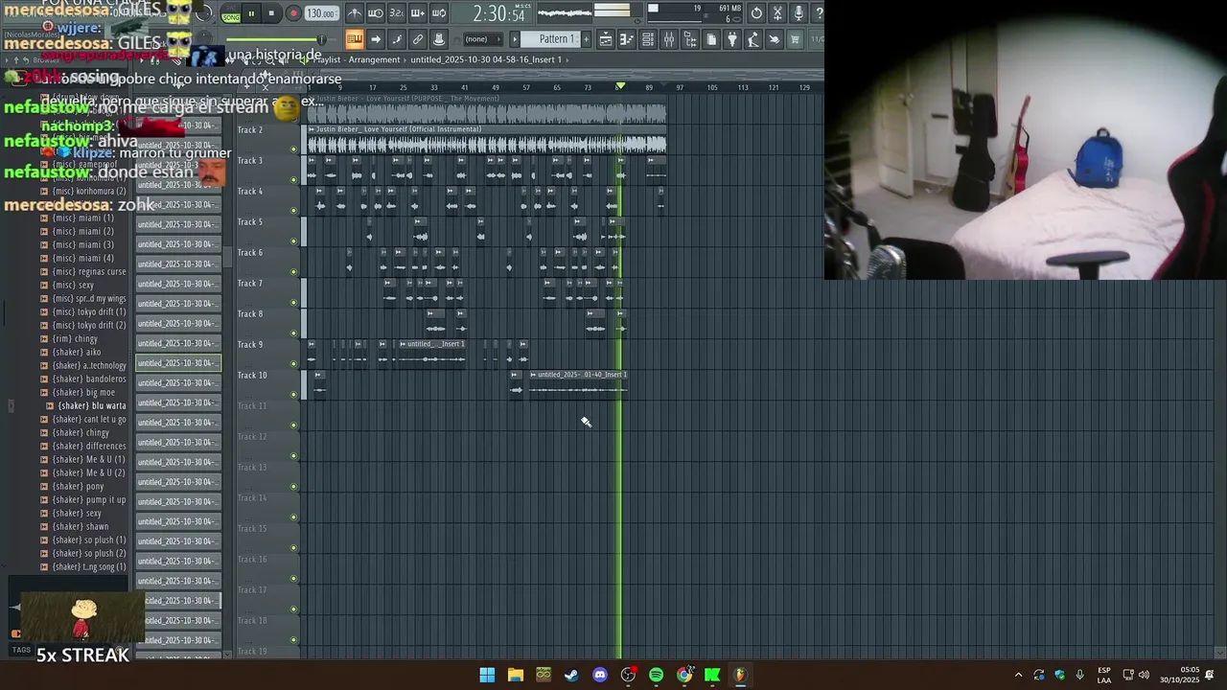The height and width of the screenshot is (690, 1227).
Task: Open the tempo tapper icon
Action: pos(753,39)
